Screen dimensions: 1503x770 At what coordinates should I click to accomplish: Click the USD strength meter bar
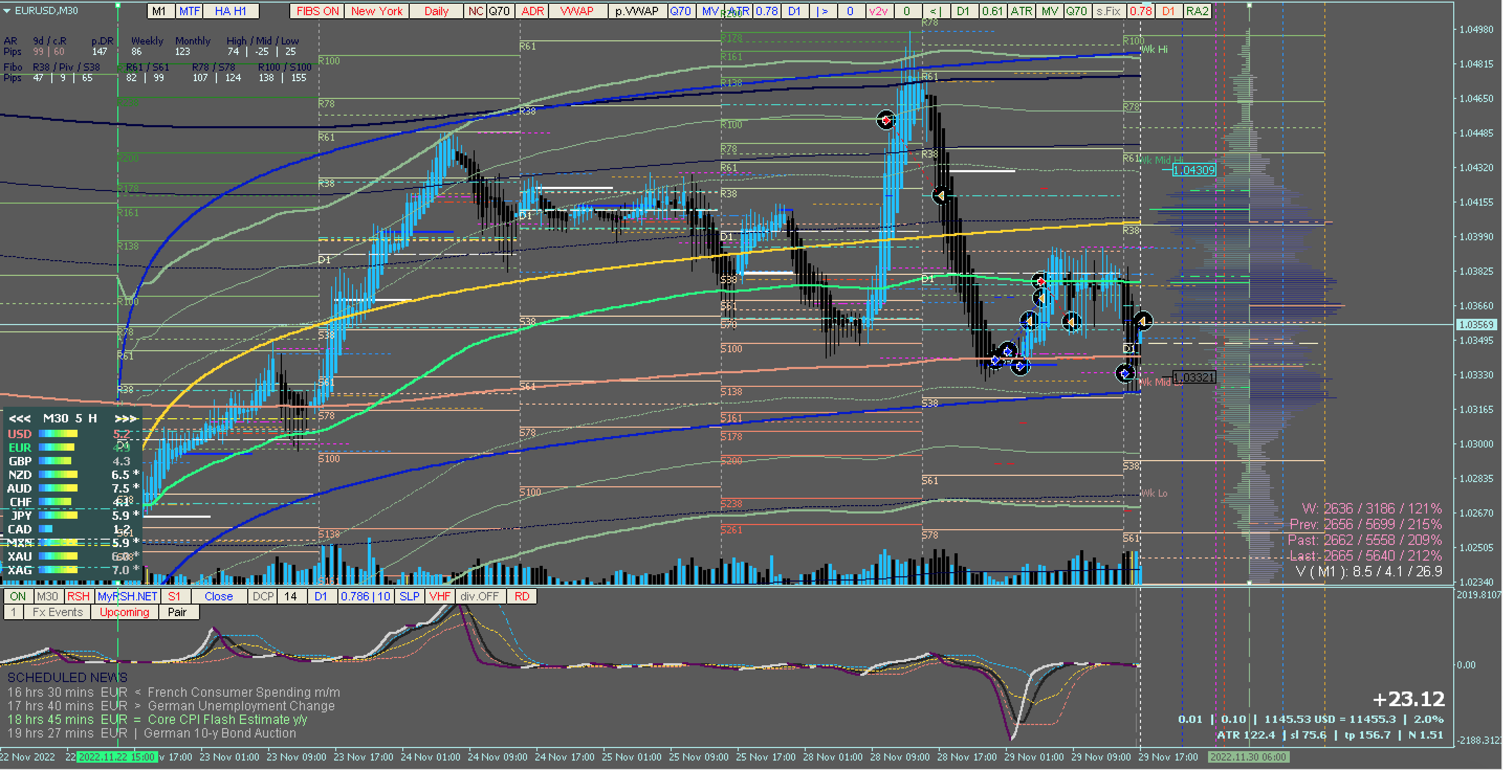(58, 433)
